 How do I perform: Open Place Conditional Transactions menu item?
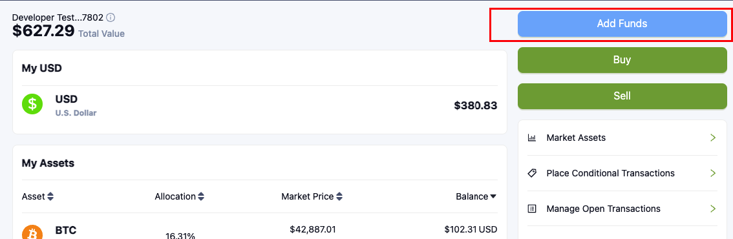coord(622,173)
